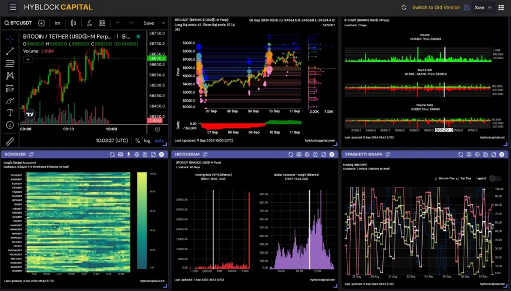511x291 pixels.
Task: Collapse the volume indicator legend chevron
Action: coord(29,59)
